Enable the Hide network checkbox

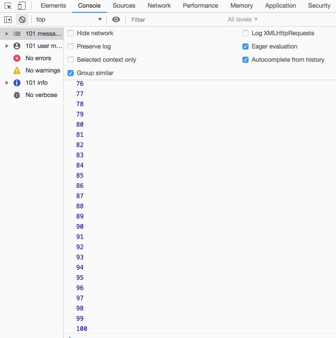(x=71, y=33)
